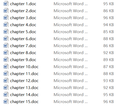Click the Microsoft Word type of chapter 15.doc

pos(71,102)
